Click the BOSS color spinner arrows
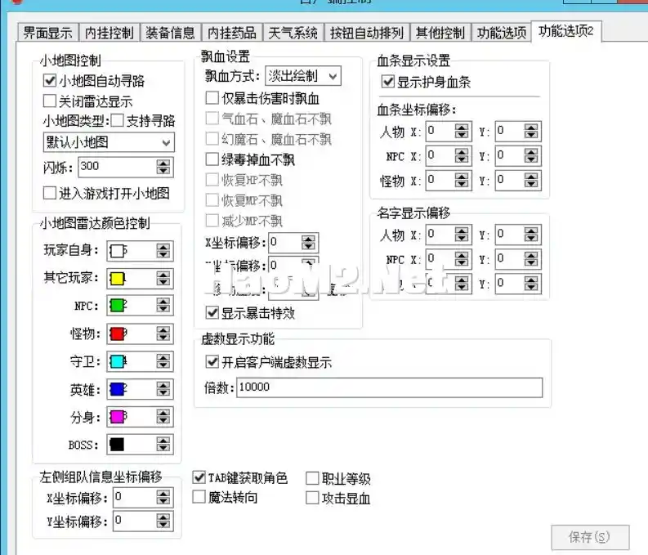Screen dimensions: 648x555 [x=163, y=445]
